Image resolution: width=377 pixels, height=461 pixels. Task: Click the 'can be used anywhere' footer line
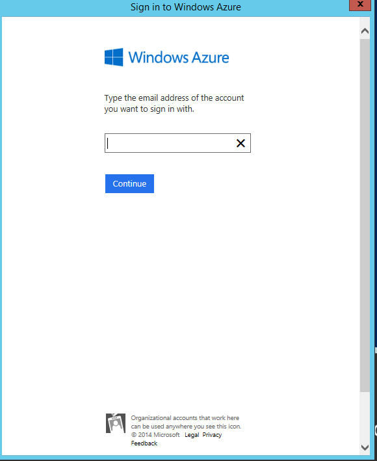coord(186,427)
